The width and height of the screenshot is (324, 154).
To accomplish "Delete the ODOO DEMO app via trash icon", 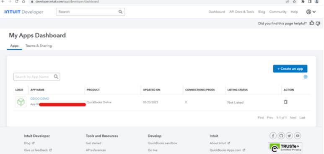I will (x=285, y=102).
